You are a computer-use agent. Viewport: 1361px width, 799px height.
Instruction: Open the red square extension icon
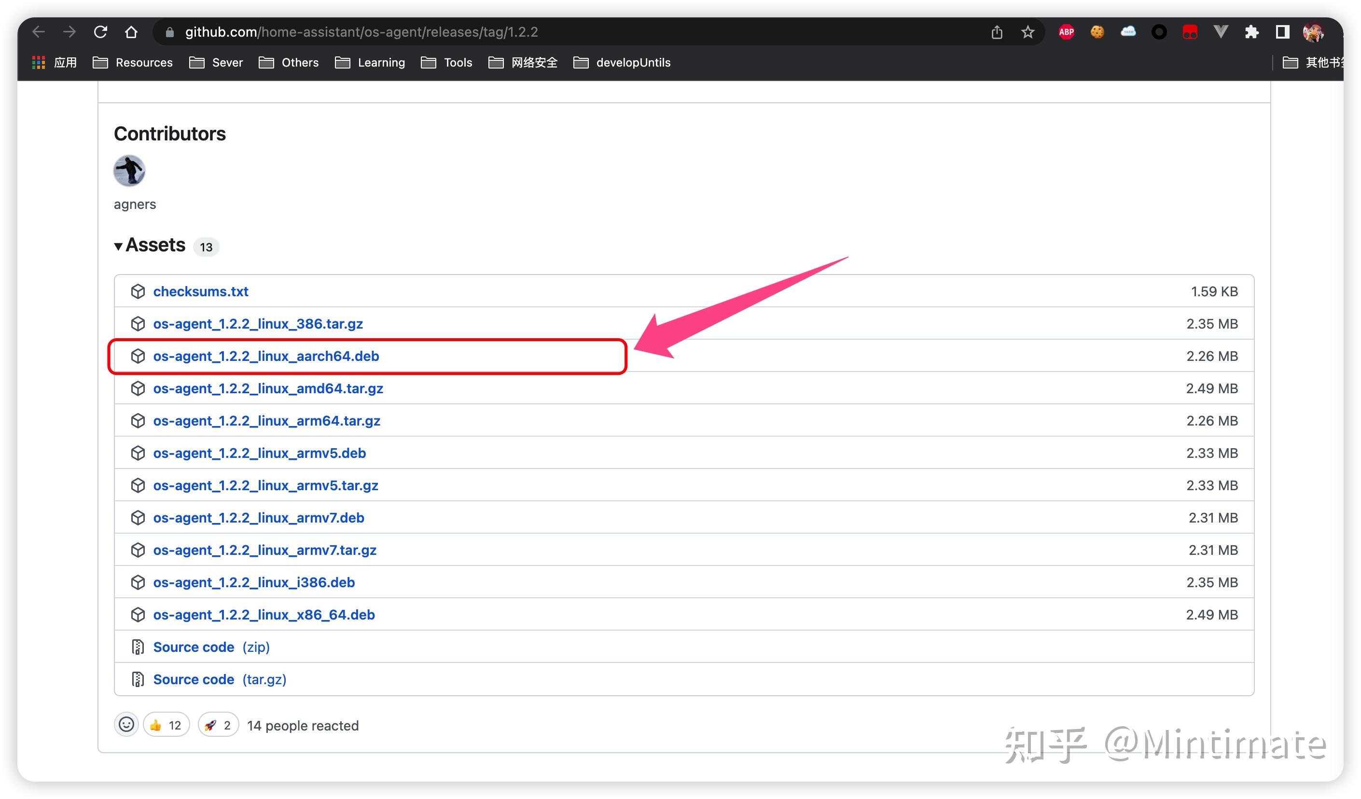click(x=1190, y=32)
